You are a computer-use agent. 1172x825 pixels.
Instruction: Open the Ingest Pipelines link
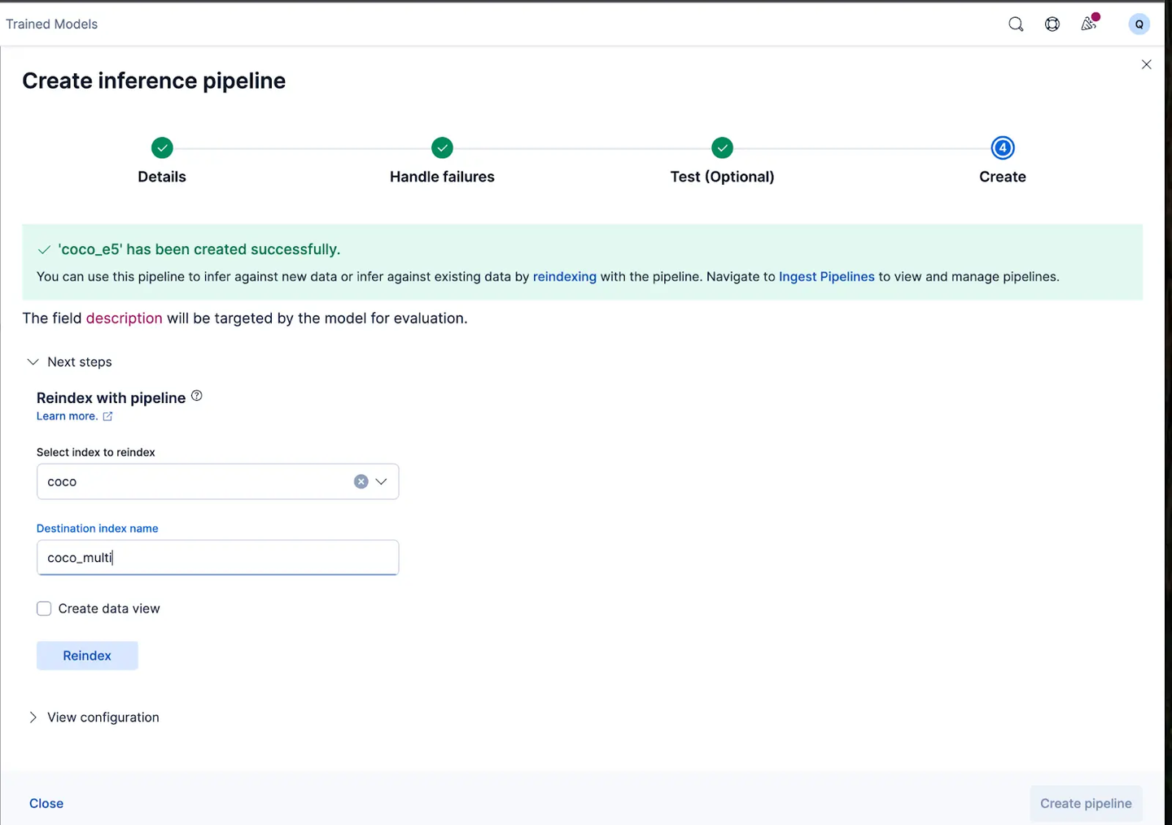tap(826, 277)
